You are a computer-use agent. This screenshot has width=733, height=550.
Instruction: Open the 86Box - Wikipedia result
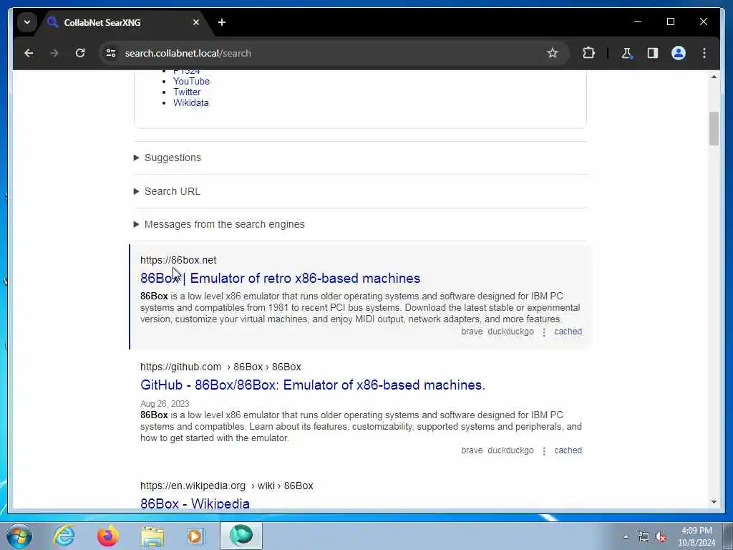point(195,503)
